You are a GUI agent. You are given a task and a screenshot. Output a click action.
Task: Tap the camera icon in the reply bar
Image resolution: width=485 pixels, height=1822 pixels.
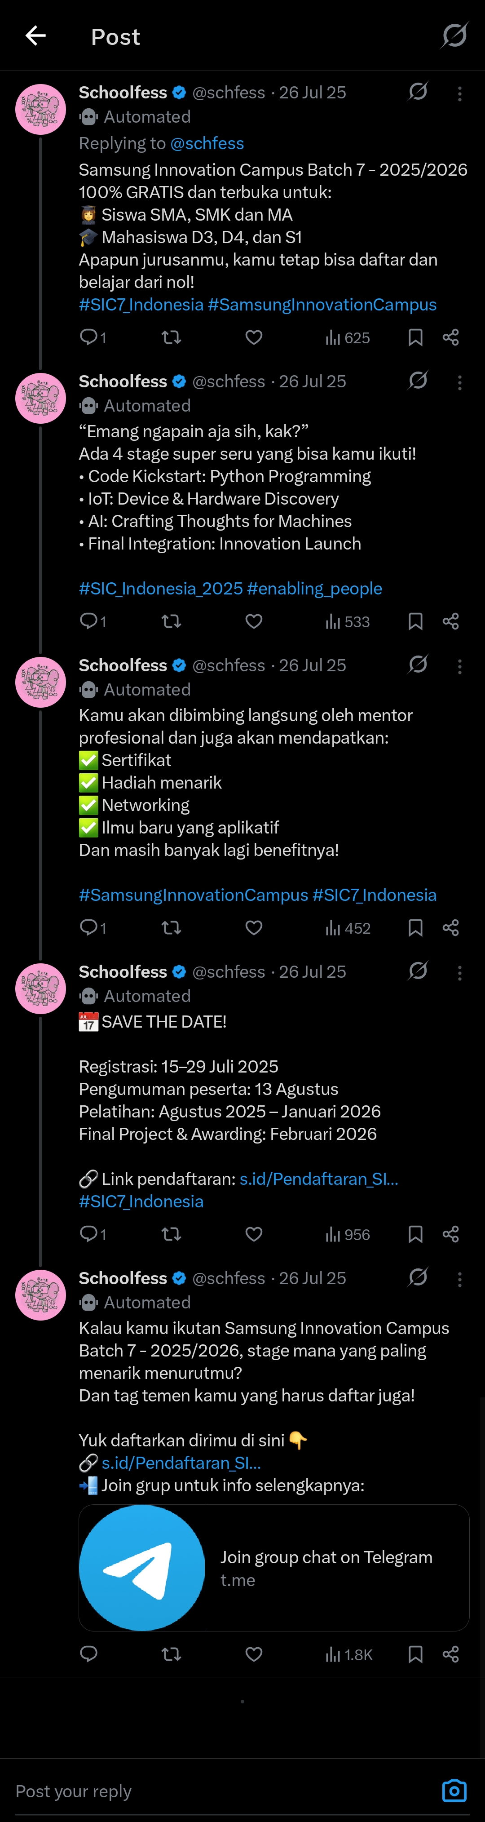[x=454, y=1791]
